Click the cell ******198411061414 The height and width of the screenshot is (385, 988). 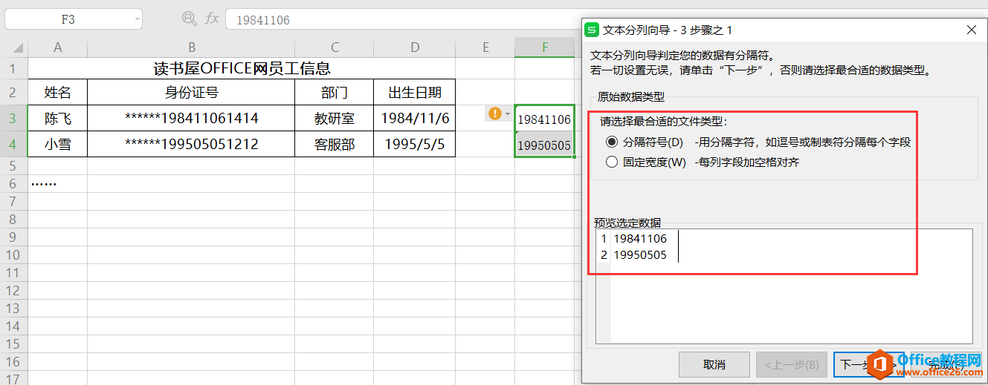(191, 119)
